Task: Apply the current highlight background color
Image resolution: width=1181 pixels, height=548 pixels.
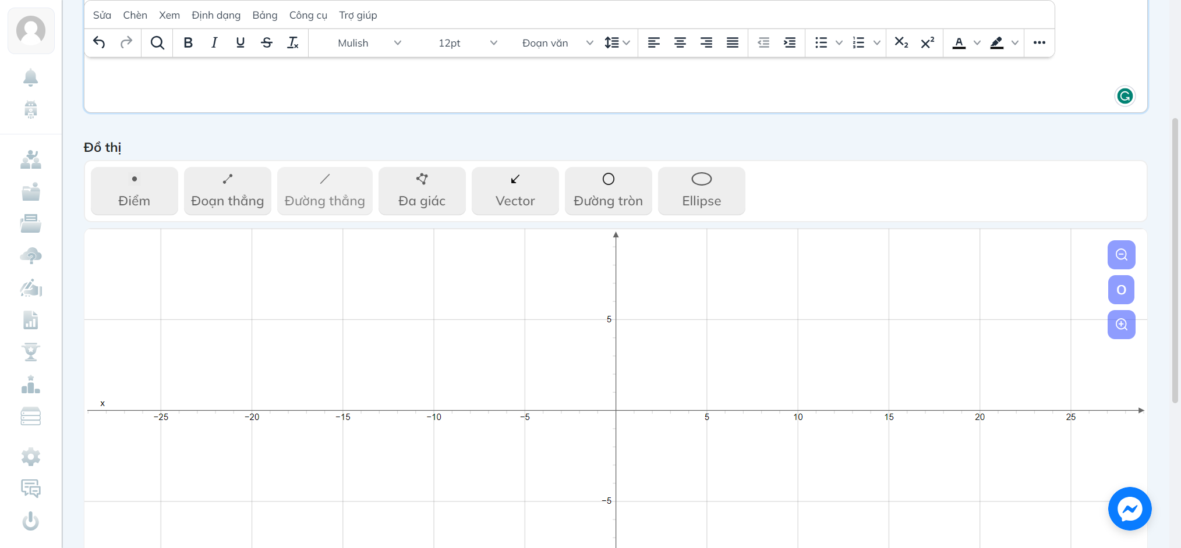Action: point(997,42)
